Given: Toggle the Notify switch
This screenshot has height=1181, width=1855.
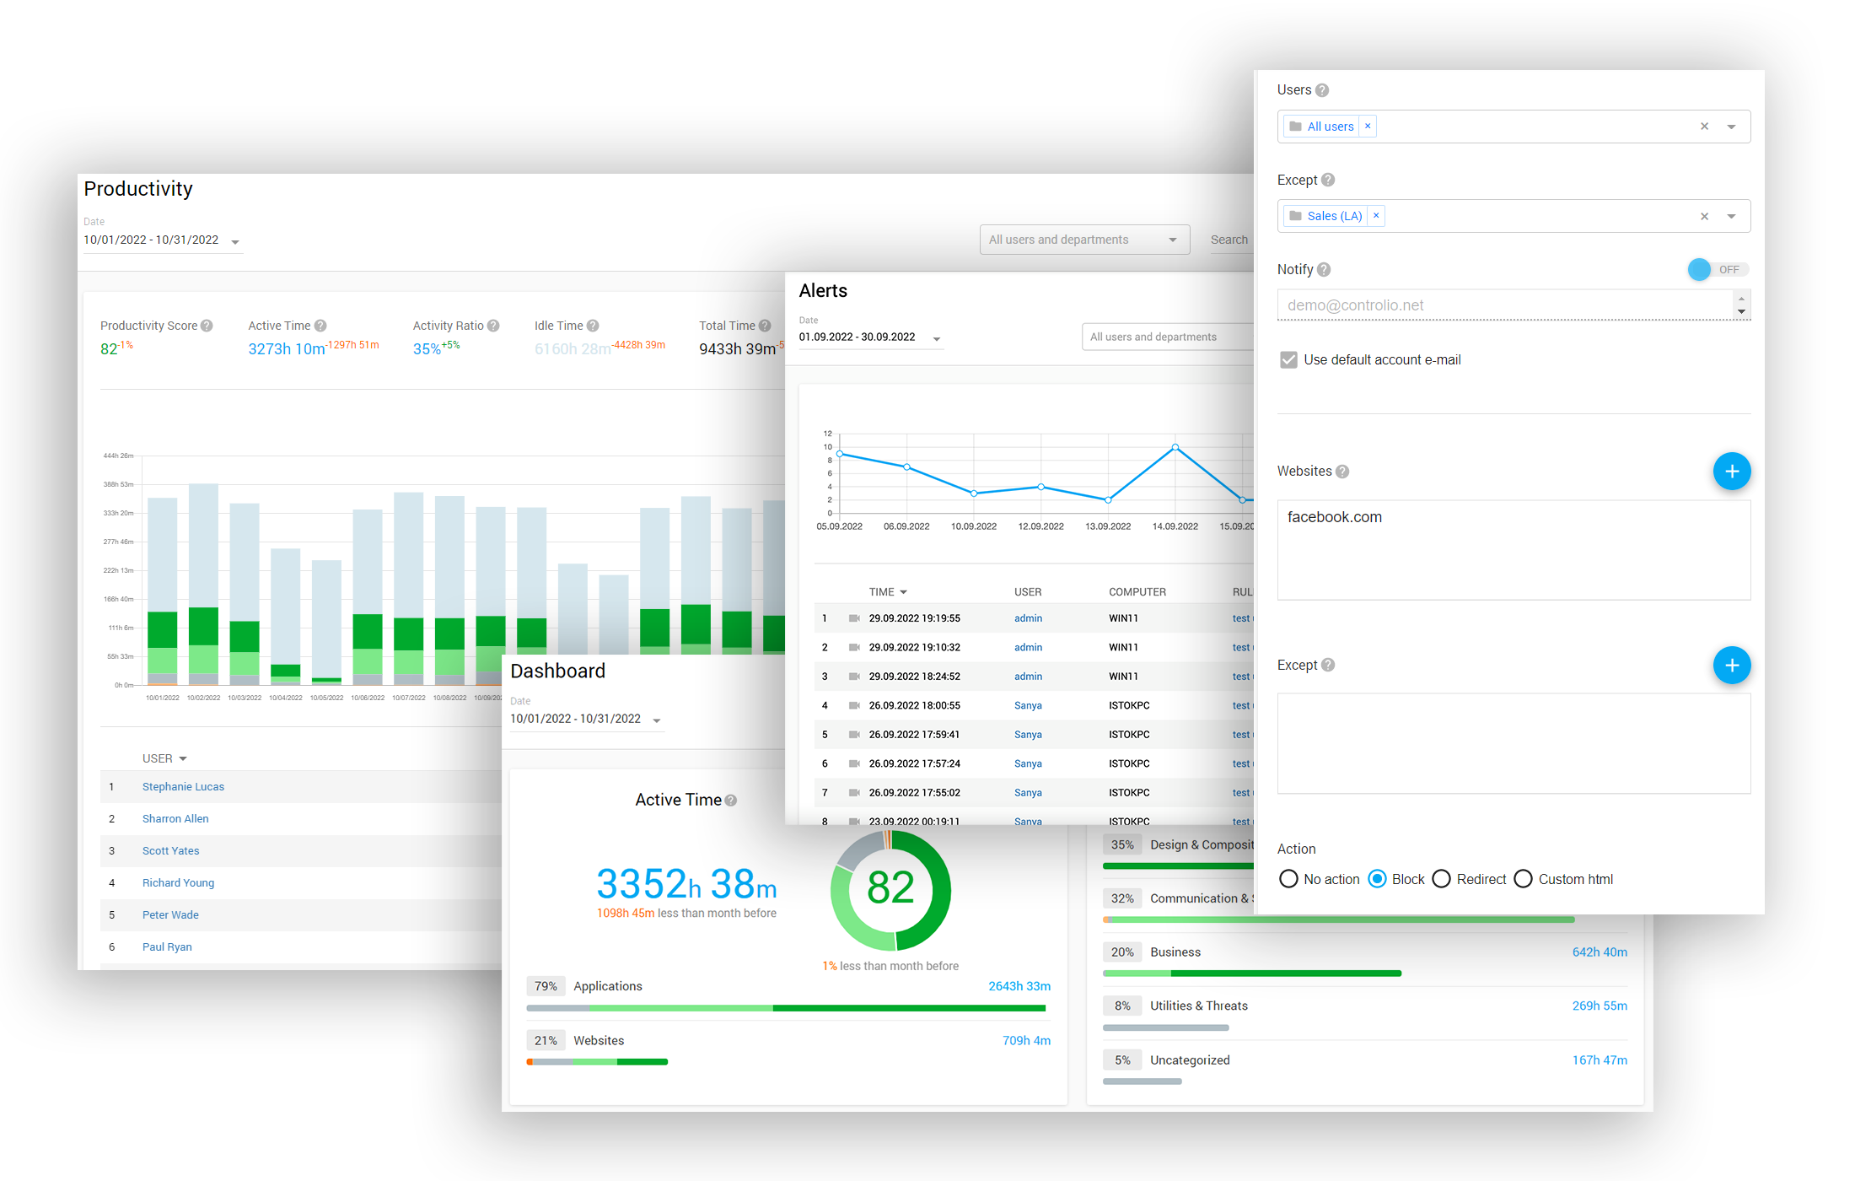Looking at the screenshot, I should click(x=1717, y=270).
